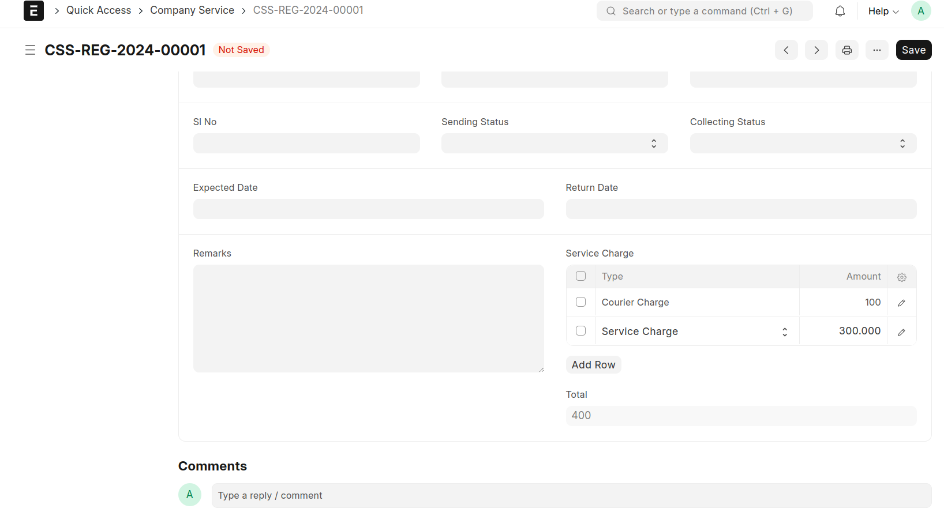Check the Courier Charge row checkbox
This screenshot has height=531, width=944.
click(580, 302)
